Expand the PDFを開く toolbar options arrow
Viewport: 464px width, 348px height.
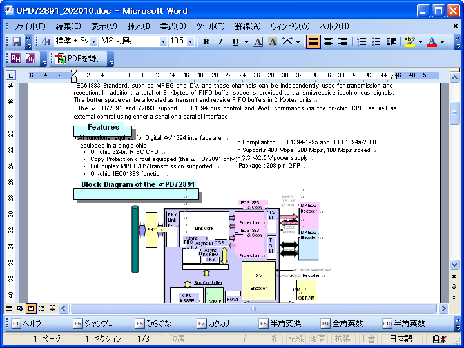click(111, 59)
